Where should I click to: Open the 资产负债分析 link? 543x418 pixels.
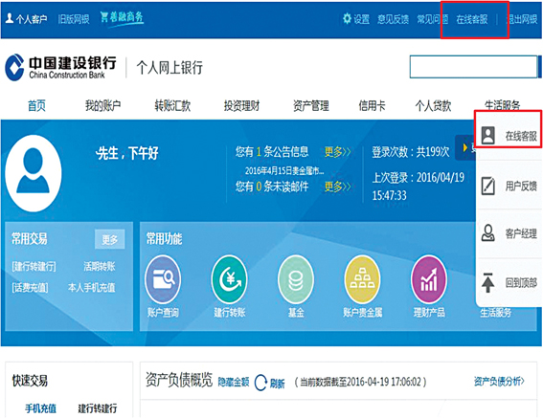[x=499, y=382]
